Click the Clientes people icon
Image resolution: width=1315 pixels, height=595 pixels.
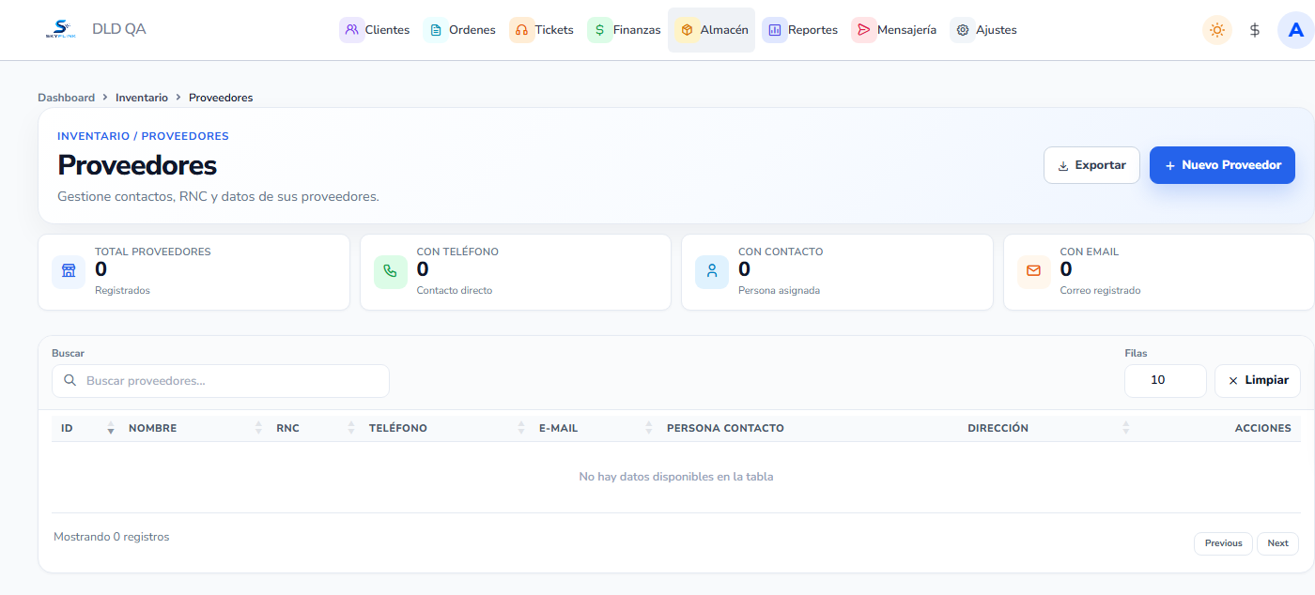tap(352, 30)
